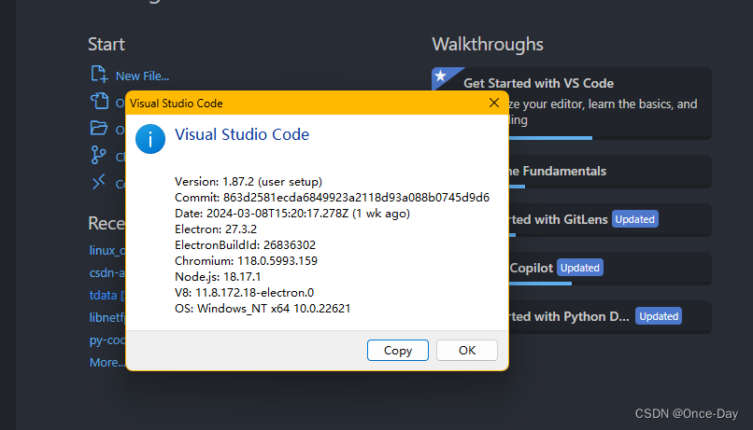Click the Get Started progress bar
The width and height of the screenshot is (753, 430).
click(550, 138)
